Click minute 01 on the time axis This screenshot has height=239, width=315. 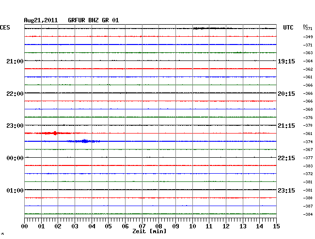(41, 226)
